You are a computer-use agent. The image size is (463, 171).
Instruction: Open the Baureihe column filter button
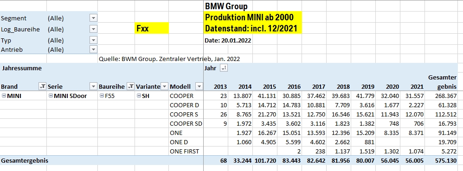coord(130,86)
